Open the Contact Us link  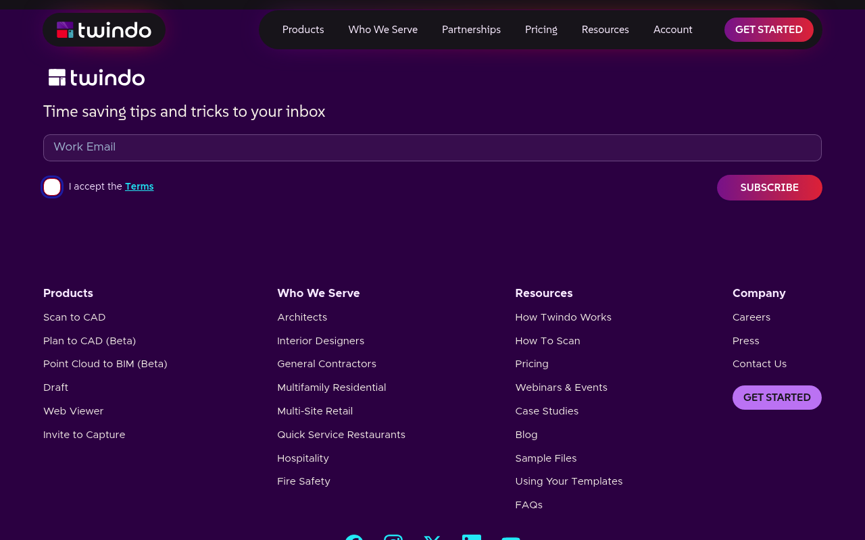click(x=760, y=364)
